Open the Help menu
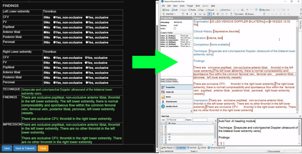 213,6
